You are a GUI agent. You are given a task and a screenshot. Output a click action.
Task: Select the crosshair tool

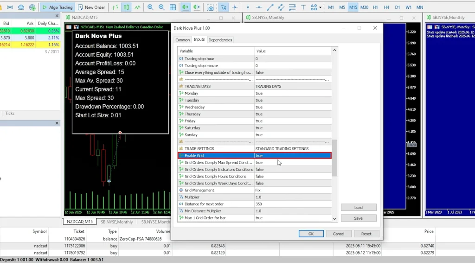(x=236, y=7)
